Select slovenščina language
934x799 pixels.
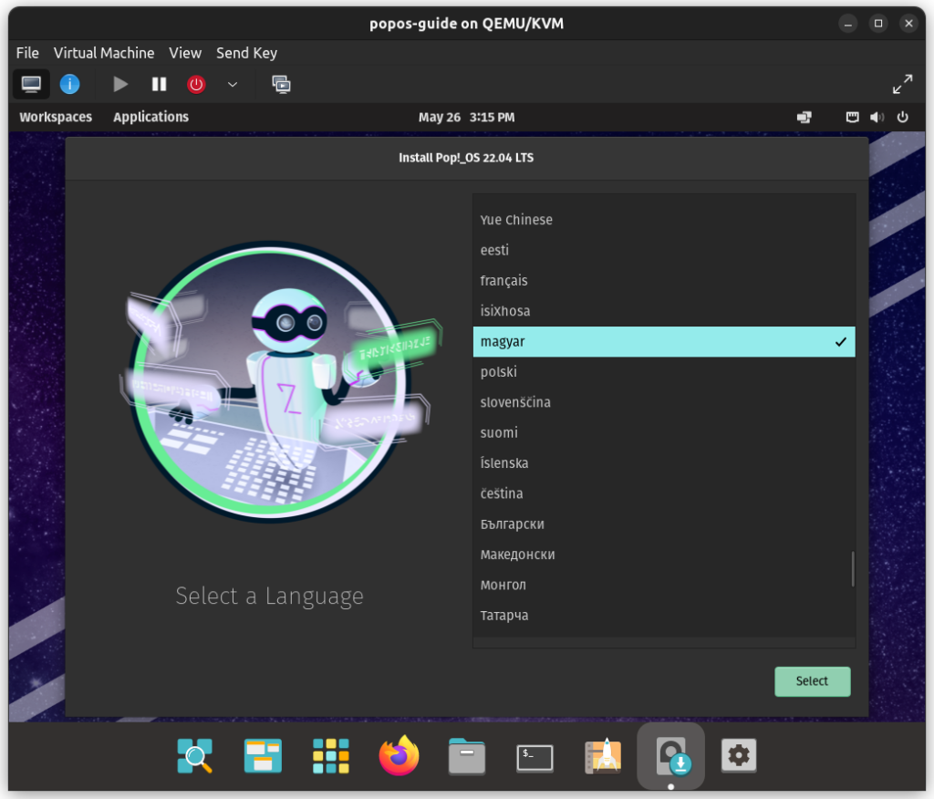pyautogui.click(x=664, y=402)
